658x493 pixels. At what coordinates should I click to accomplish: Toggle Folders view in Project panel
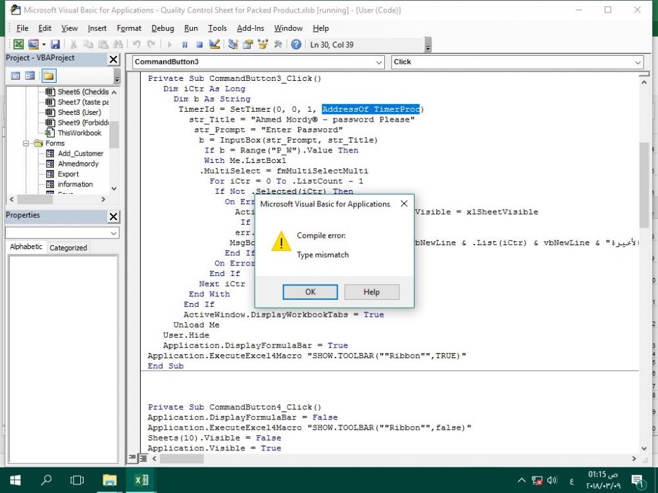[49, 76]
